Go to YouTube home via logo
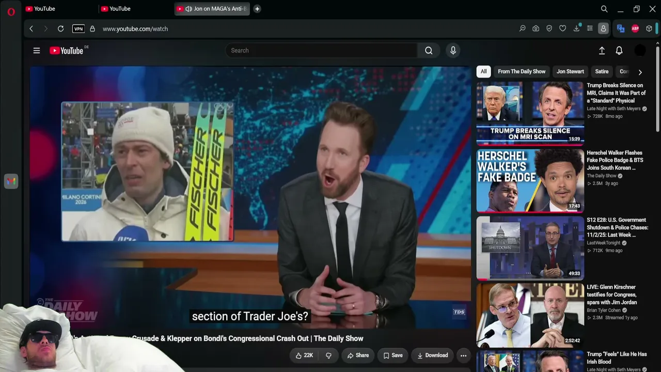Viewport: 661px width, 372px height. coord(67,51)
